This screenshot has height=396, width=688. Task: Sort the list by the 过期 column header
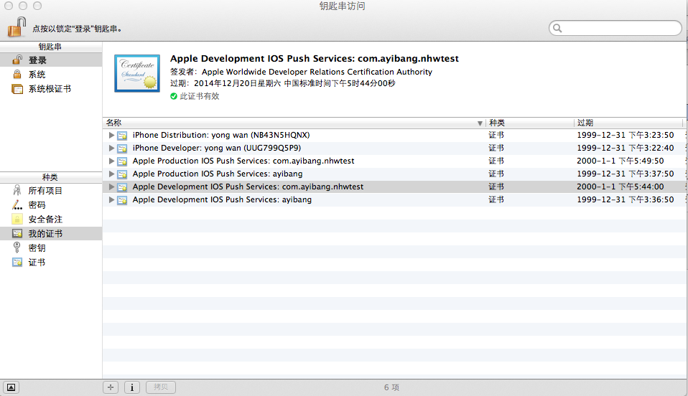[x=628, y=123]
